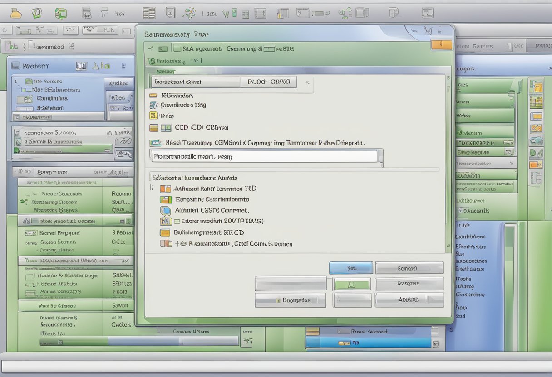Click the bottom-left dialog button with icon
This screenshot has height=377, width=552.
click(290, 300)
